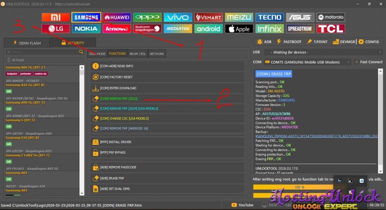The width and height of the screenshot is (386, 210).
Task: Select the Qualcomm Snapdragon logo
Action: click(147, 29)
